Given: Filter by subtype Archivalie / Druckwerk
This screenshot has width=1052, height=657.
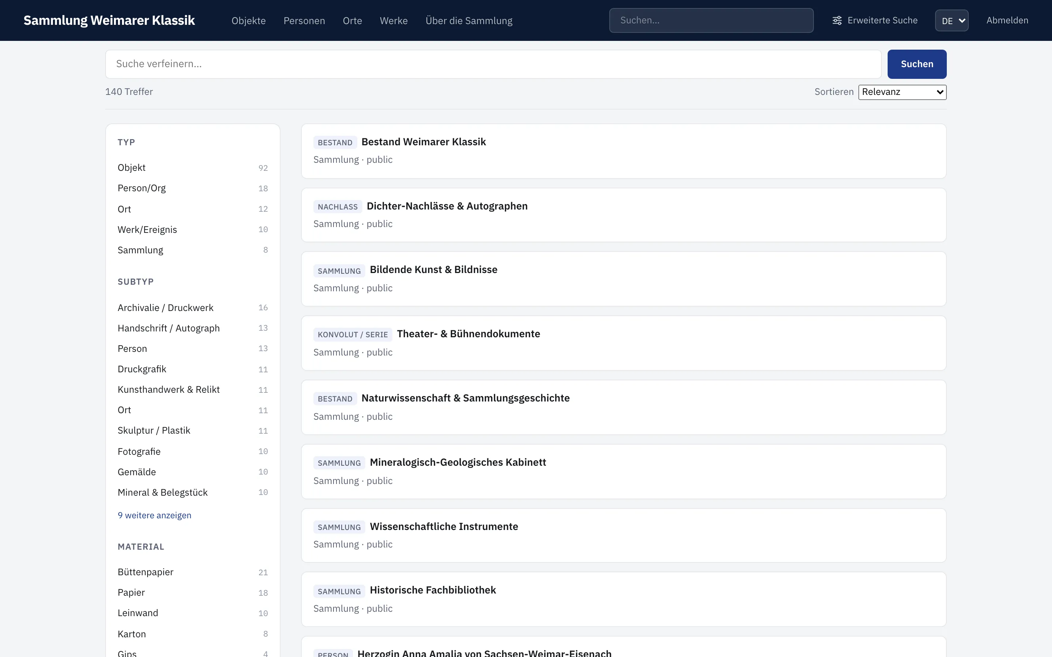Looking at the screenshot, I should pyautogui.click(x=193, y=308).
